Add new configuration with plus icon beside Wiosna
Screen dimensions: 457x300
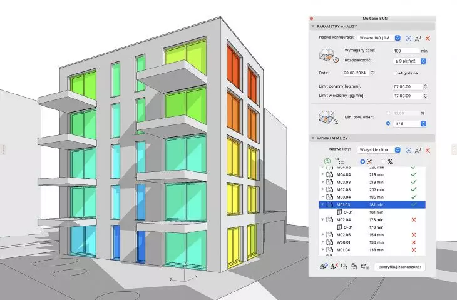coord(408,38)
